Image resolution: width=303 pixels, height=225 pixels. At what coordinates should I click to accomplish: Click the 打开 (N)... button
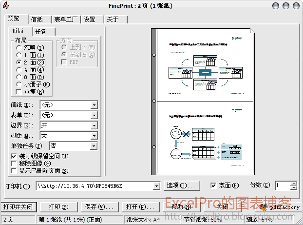141,207
